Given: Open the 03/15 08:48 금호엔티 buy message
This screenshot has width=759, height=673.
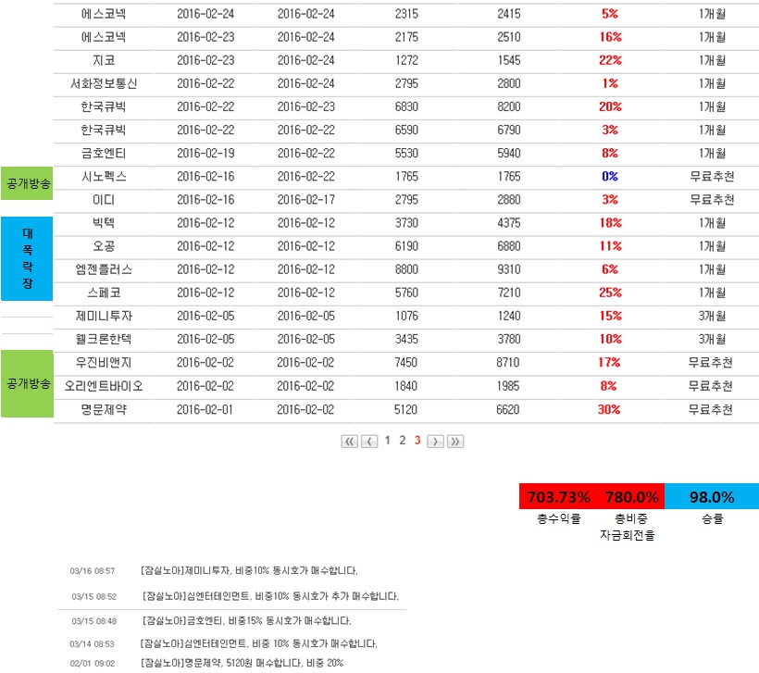Looking at the screenshot, I should point(247,621).
